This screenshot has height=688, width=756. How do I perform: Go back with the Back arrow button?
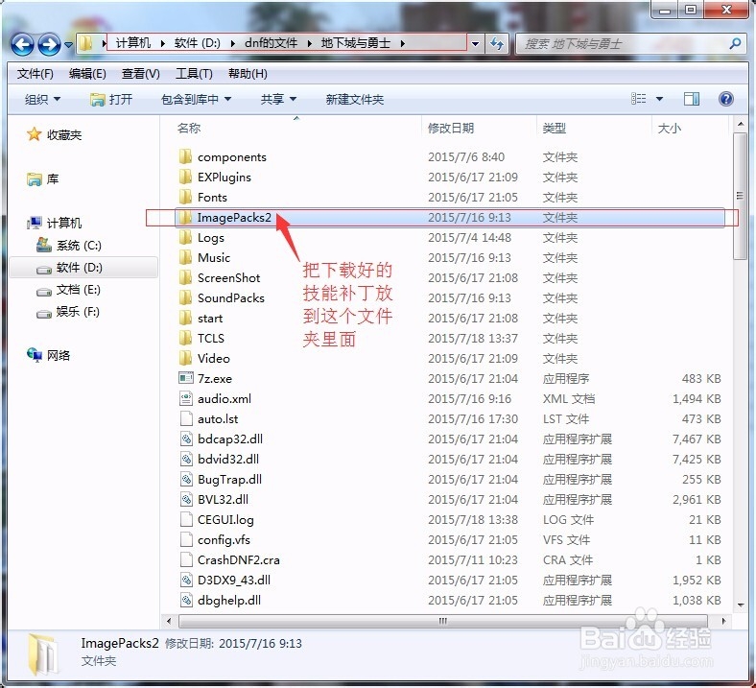pyautogui.click(x=22, y=44)
